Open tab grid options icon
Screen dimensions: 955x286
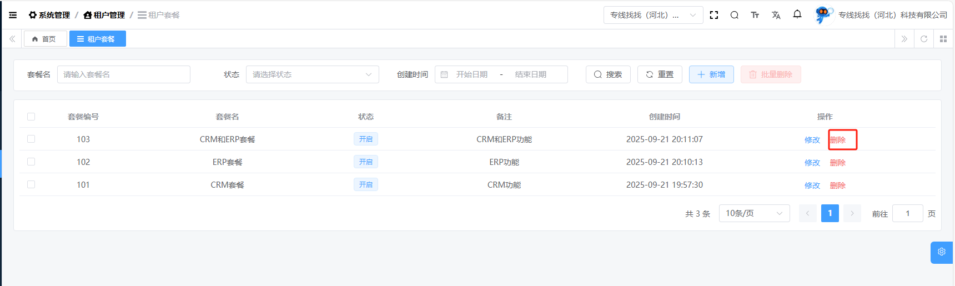coord(943,39)
